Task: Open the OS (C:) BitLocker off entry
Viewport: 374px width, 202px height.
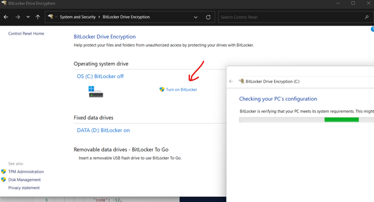Action: click(100, 76)
